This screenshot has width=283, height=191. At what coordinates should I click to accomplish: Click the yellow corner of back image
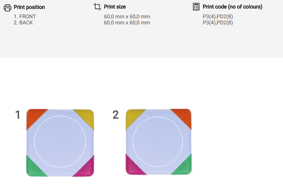click(134, 117)
